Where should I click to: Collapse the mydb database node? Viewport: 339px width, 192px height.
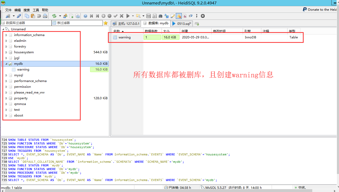(6, 64)
